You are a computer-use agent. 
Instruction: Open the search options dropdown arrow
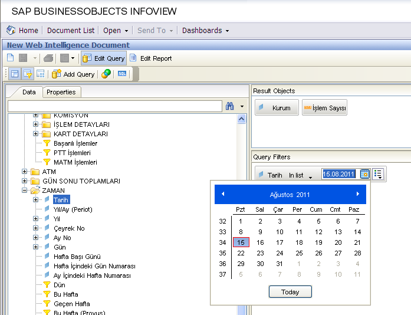(x=242, y=106)
